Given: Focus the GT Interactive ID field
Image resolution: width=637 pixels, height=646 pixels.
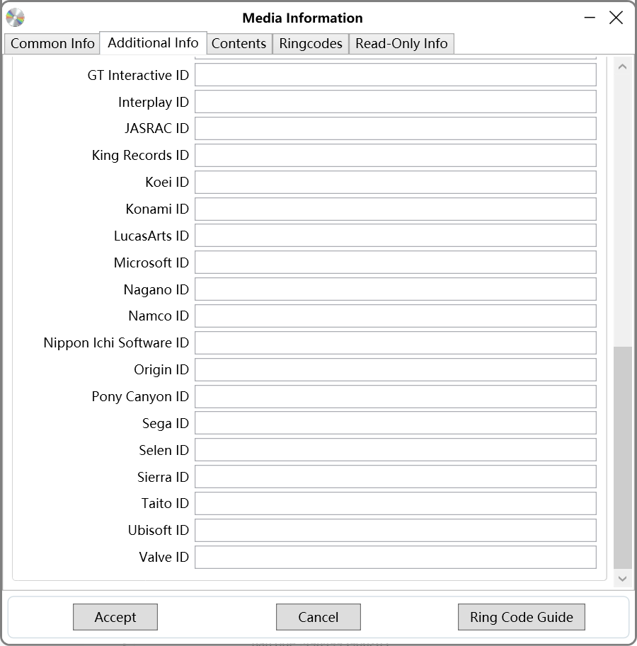Looking at the screenshot, I should (x=396, y=75).
